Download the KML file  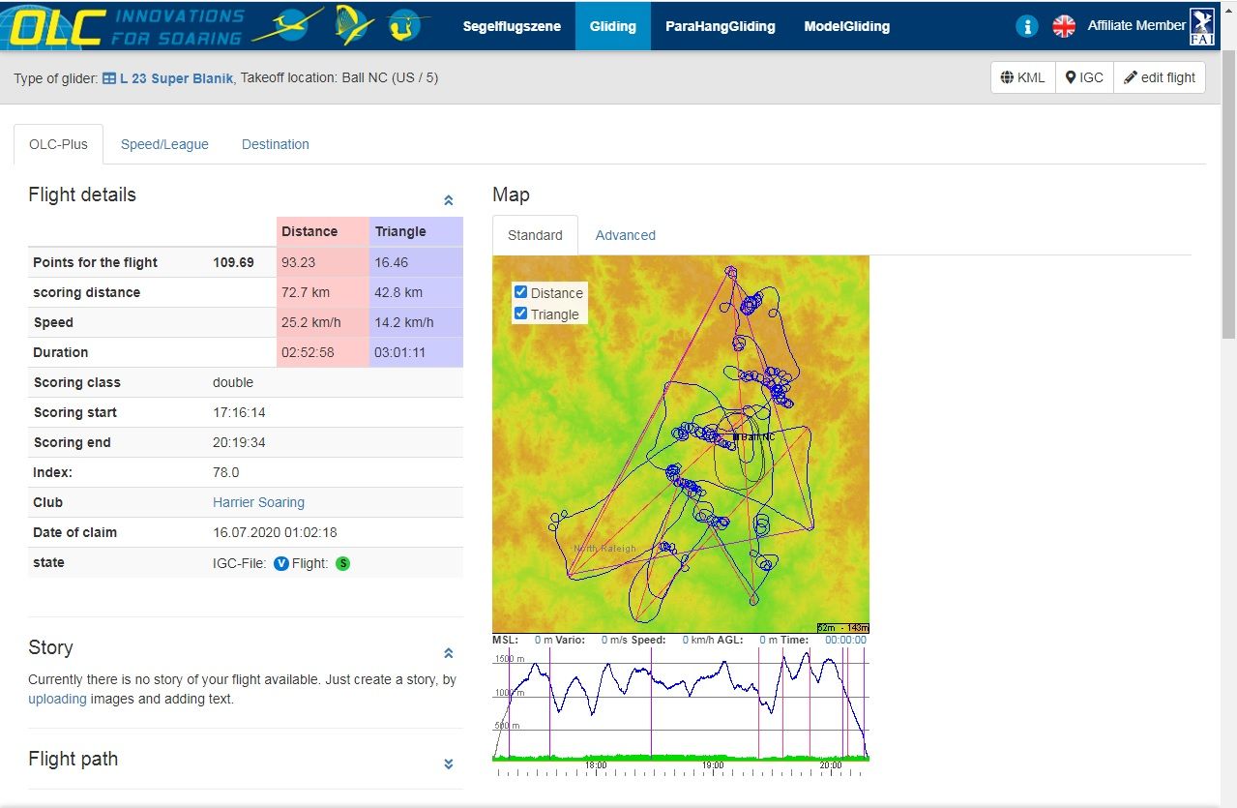coord(1023,77)
